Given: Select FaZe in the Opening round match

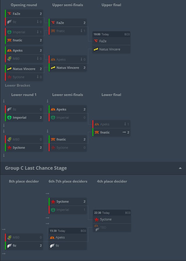Looking at the screenshot, I should pyautogui.click(x=24, y=14).
